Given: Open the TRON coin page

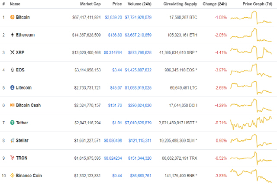Looking at the screenshot, I should click(x=22, y=158).
